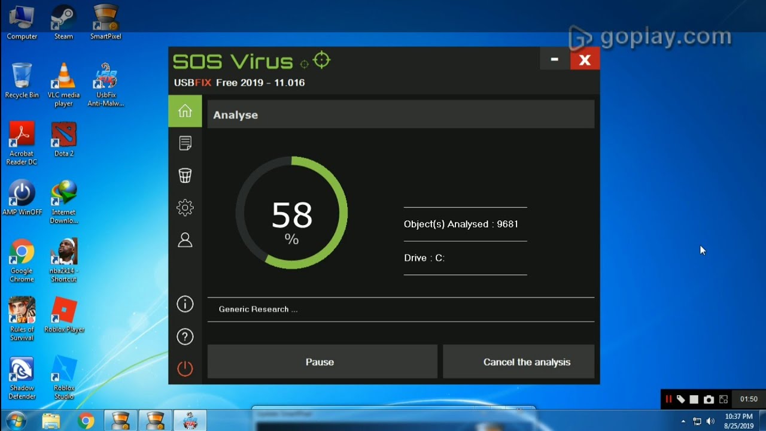Click the SOS Virus crosshair logo
This screenshot has width=766, height=431.
[x=321, y=60]
